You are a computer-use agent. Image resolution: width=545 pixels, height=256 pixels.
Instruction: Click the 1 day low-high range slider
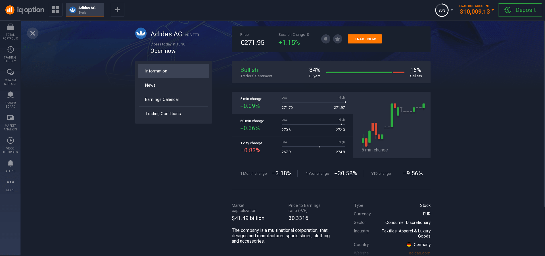coord(314,147)
